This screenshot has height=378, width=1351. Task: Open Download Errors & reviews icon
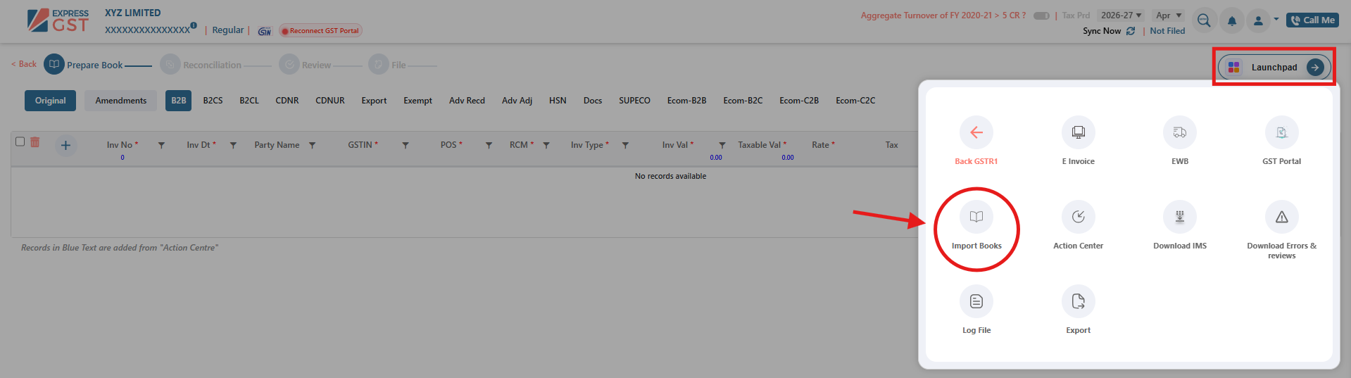[1281, 218]
